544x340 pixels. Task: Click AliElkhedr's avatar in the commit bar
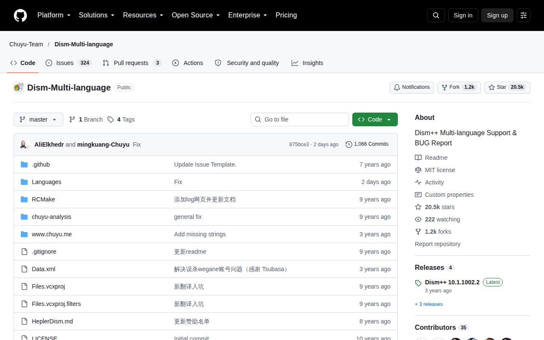tap(24, 144)
